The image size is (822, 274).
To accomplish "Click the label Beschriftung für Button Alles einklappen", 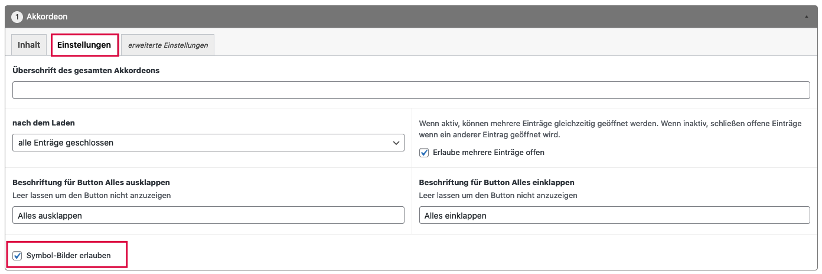I will [497, 183].
